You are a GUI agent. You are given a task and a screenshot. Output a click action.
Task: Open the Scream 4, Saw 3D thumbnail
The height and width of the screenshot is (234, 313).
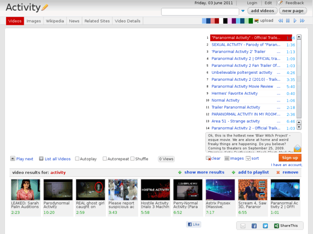tap(253, 190)
